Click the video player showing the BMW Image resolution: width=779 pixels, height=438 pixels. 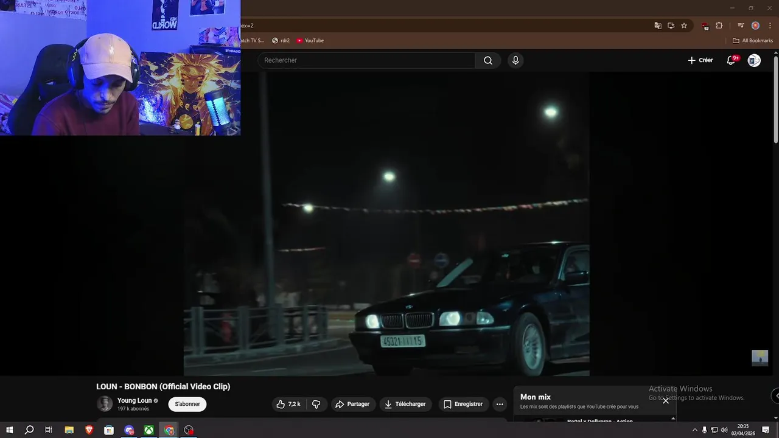click(386, 224)
